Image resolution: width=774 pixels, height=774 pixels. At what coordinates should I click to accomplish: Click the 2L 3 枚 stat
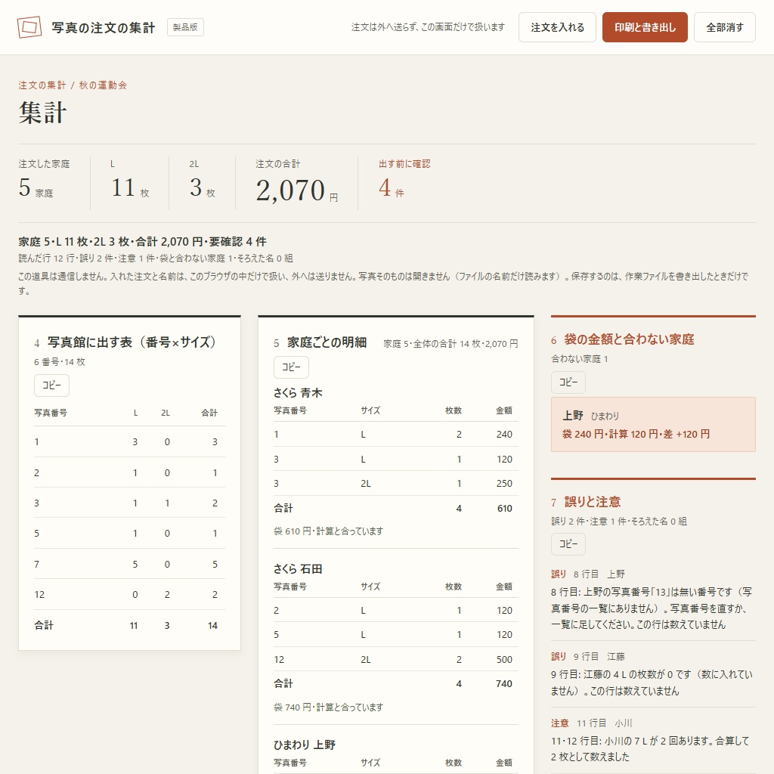[203, 181]
